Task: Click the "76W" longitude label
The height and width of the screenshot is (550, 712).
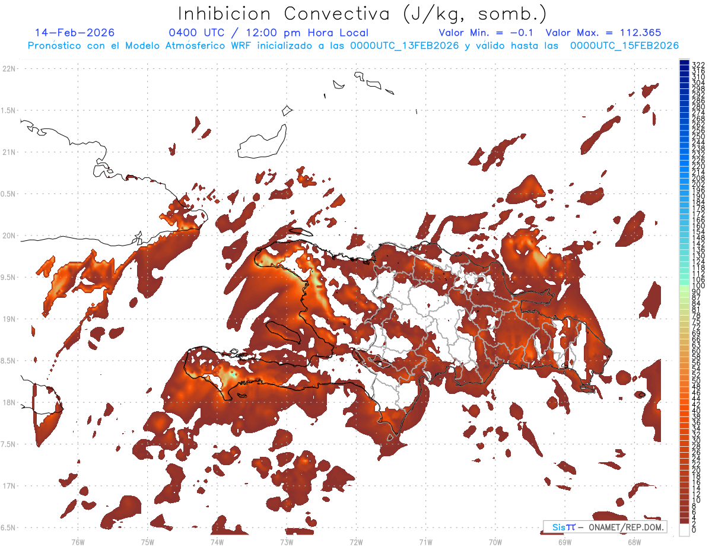Action: 78,542
